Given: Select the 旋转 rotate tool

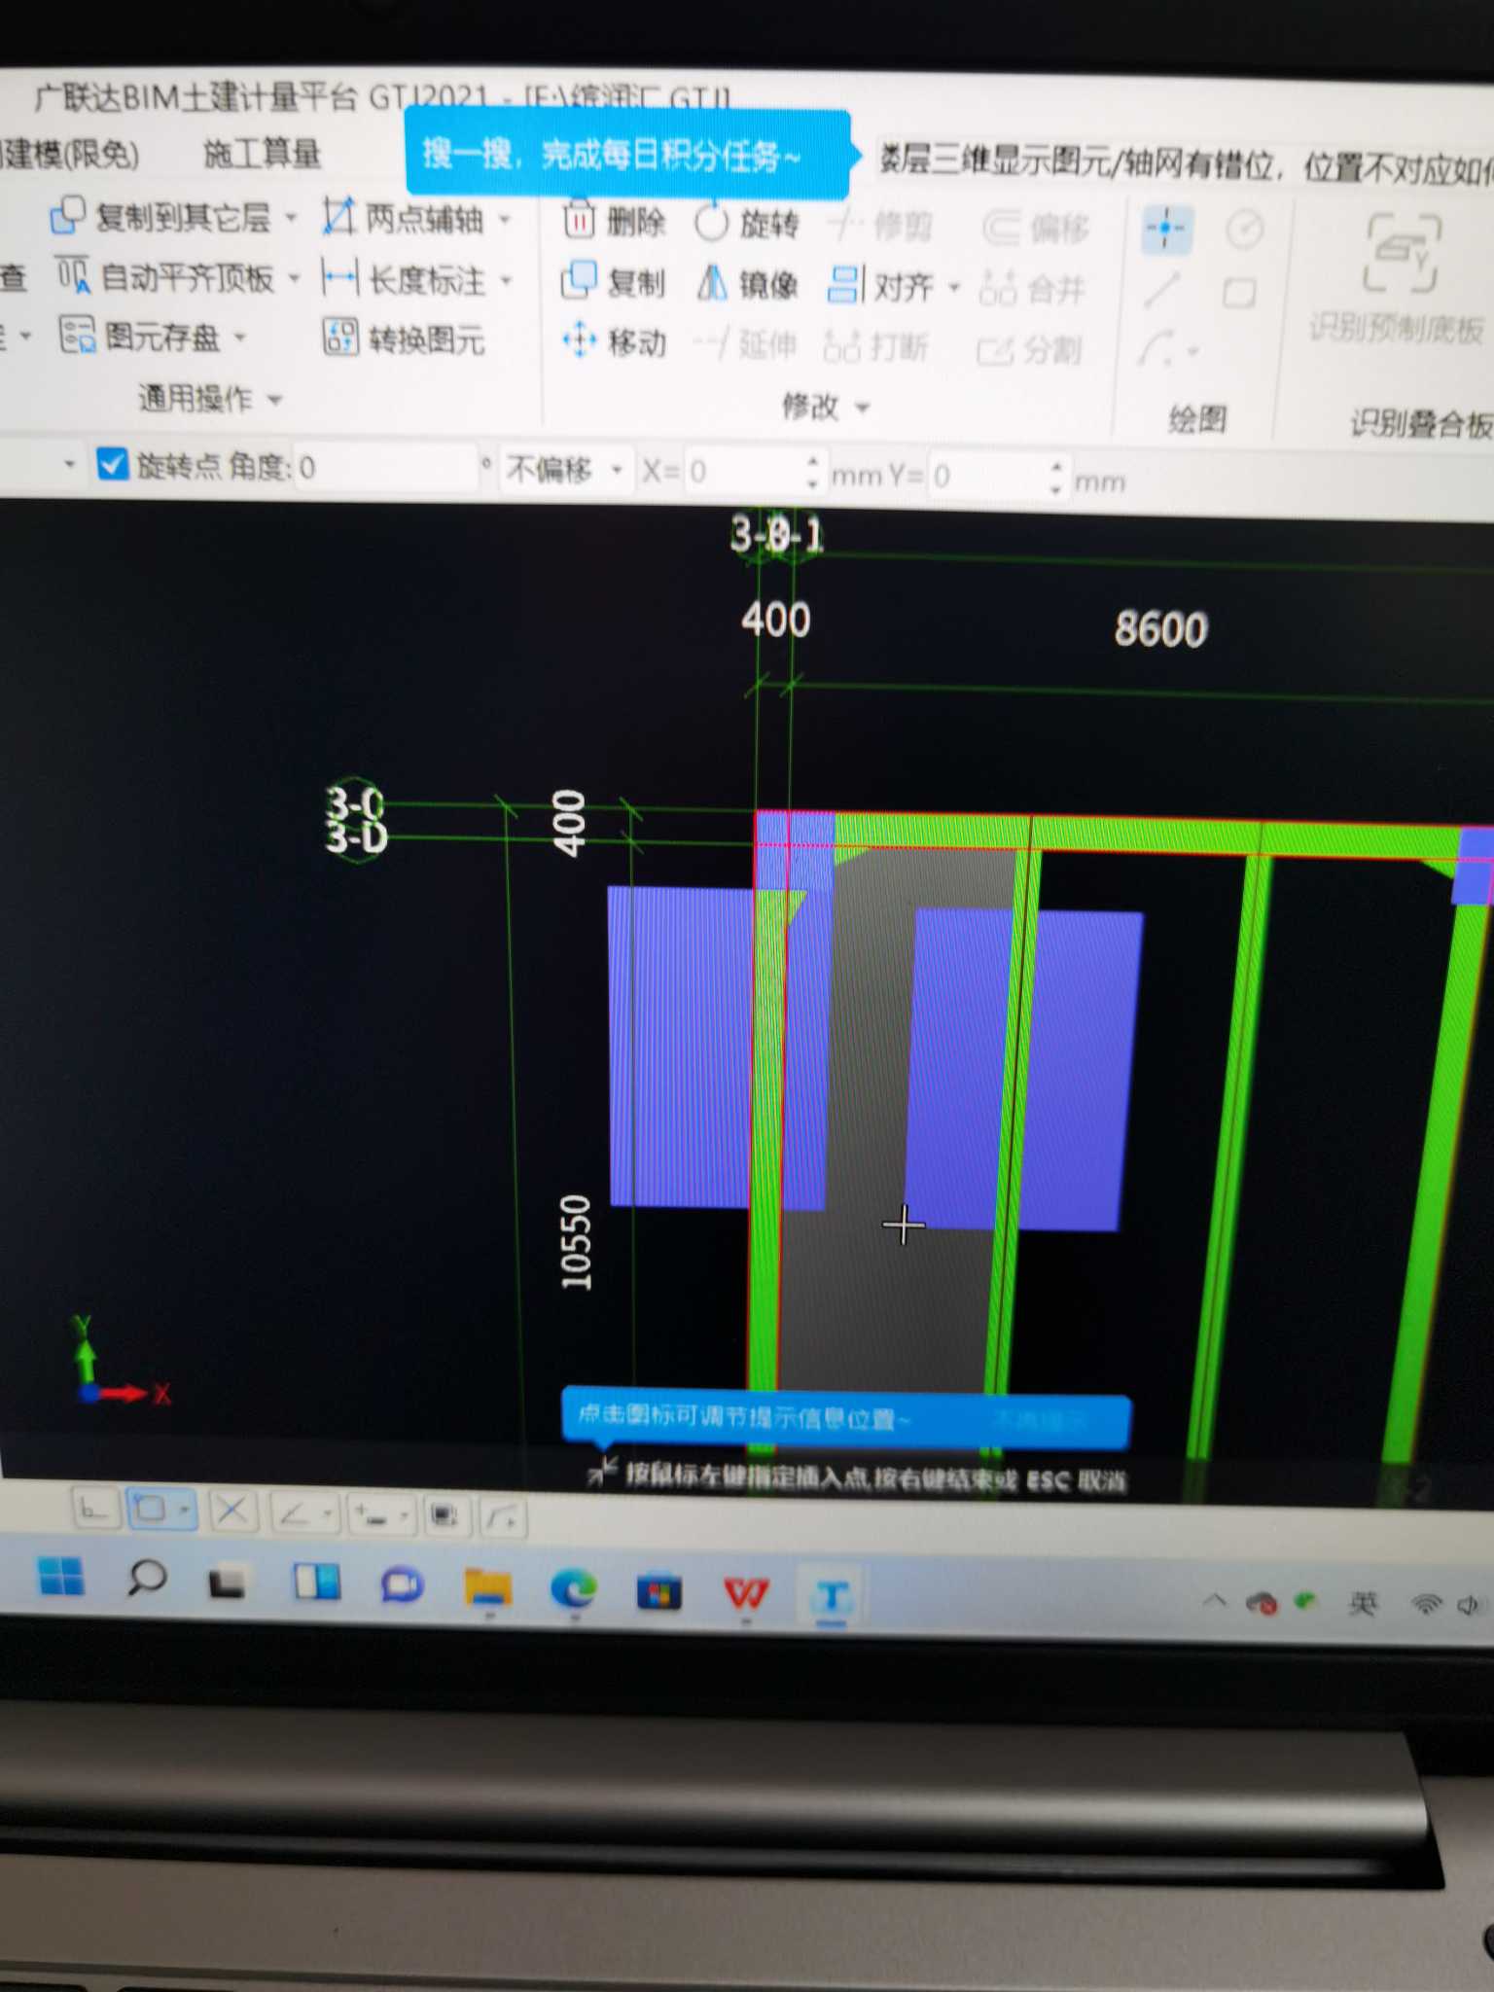Looking at the screenshot, I should (747, 224).
